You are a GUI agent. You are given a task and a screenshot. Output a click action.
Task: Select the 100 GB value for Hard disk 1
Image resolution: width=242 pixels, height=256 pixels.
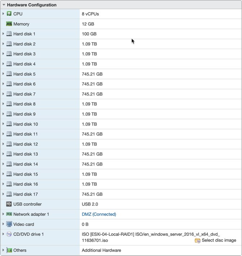89,34
